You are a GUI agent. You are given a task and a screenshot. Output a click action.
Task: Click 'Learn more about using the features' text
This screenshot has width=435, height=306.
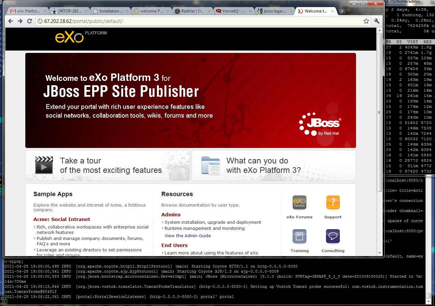click(x=211, y=253)
